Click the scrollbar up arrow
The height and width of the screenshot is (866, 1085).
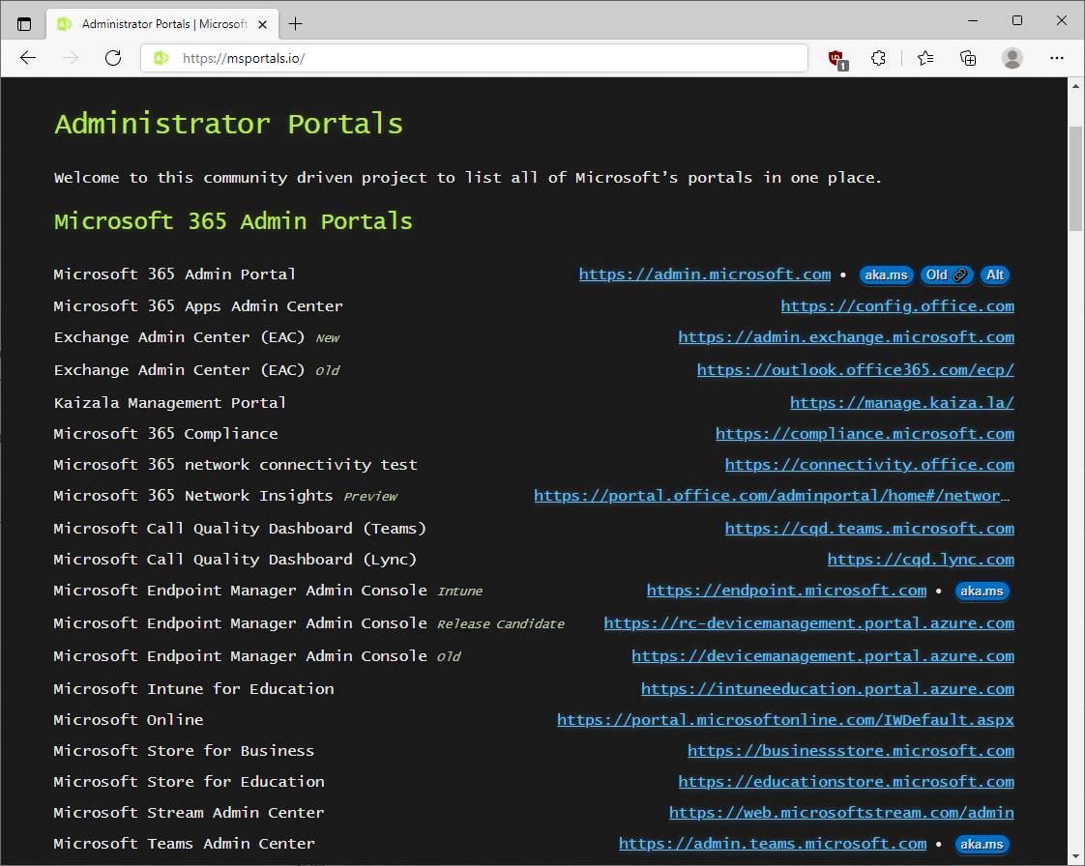[x=1075, y=86]
